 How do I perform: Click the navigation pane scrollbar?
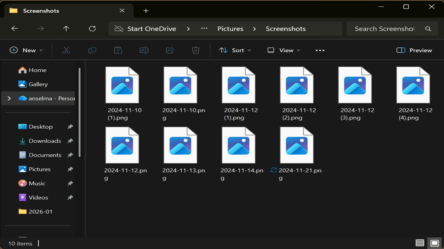(80, 113)
